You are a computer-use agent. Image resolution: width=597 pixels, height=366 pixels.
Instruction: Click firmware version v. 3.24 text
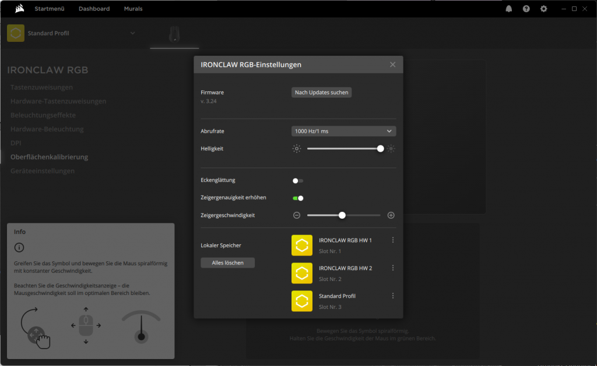pyautogui.click(x=209, y=101)
